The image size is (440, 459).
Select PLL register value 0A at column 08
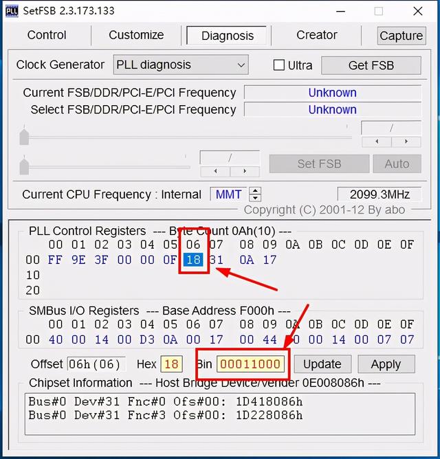pyautogui.click(x=247, y=260)
